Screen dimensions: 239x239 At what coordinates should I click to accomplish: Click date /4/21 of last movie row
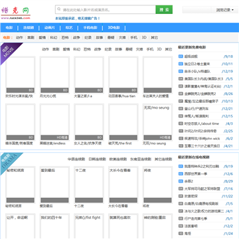coord(228,146)
